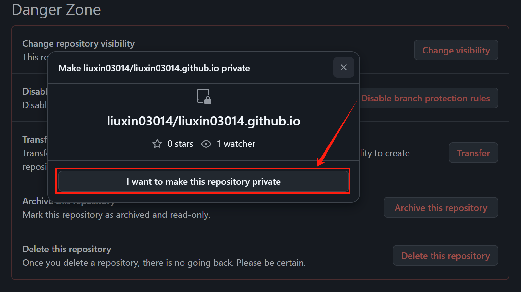
Task: Click the eye watcher icon
Action: coord(206,144)
